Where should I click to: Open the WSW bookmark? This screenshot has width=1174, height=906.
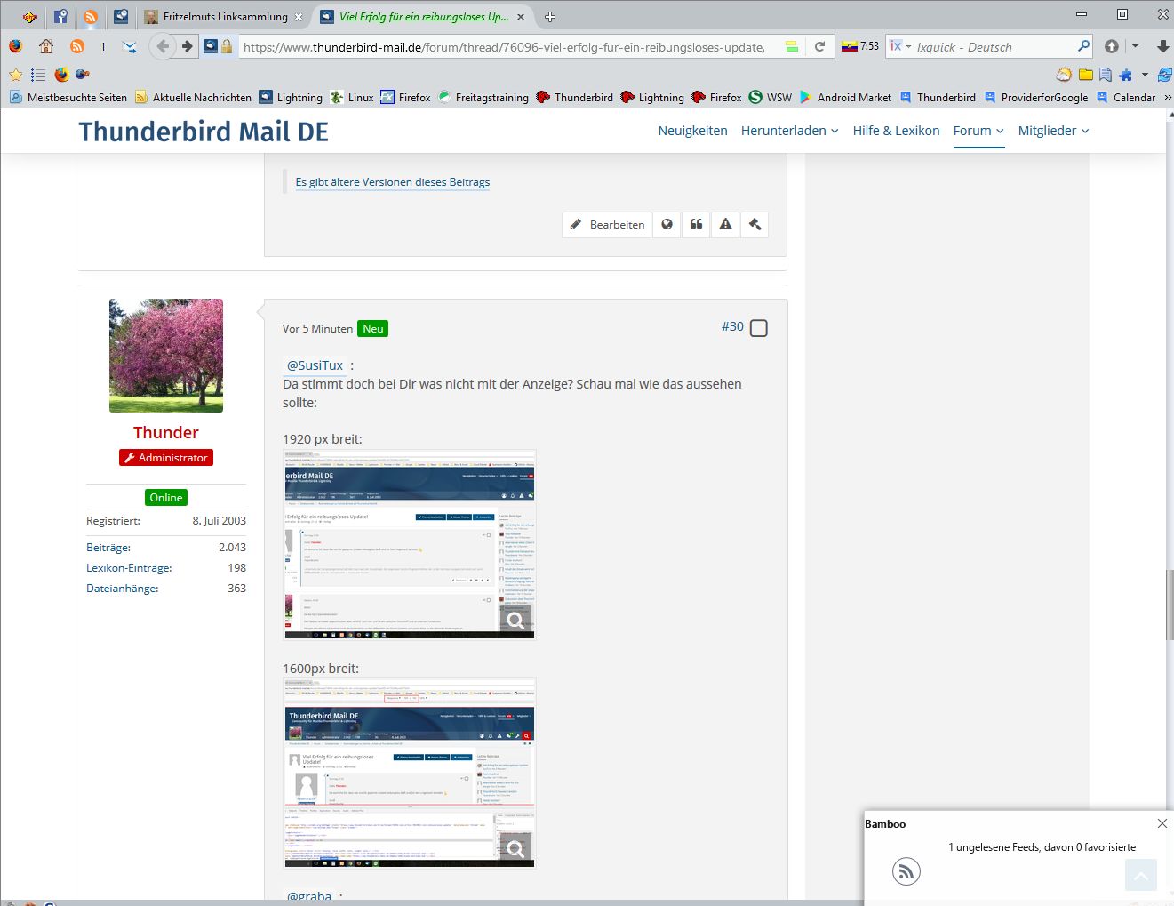coord(770,98)
